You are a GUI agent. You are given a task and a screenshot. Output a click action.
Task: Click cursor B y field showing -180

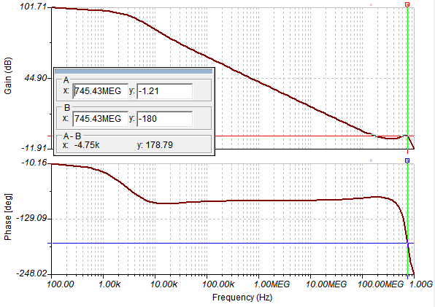point(164,119)
